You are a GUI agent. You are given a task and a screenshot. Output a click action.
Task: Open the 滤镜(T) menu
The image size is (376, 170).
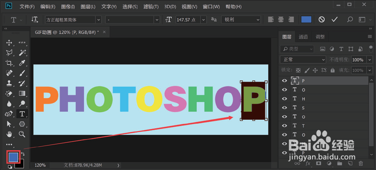[x=151, y=6]
